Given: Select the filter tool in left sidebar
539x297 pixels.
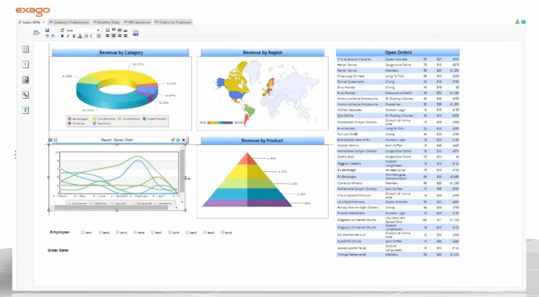Looking at the screenshot, I should (26, 110).
